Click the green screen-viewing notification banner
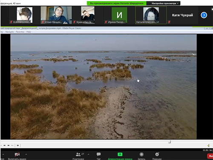The height and width of the screenshot is (160, 213). coord(117,3)
